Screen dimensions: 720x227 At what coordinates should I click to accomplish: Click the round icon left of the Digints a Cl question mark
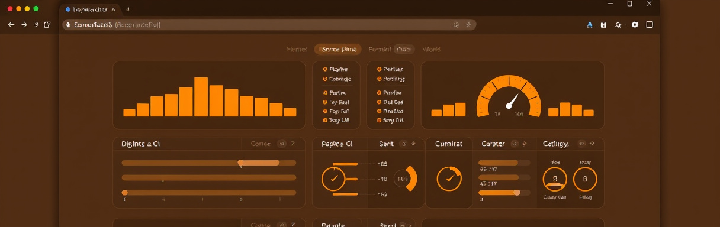(282, 144)
